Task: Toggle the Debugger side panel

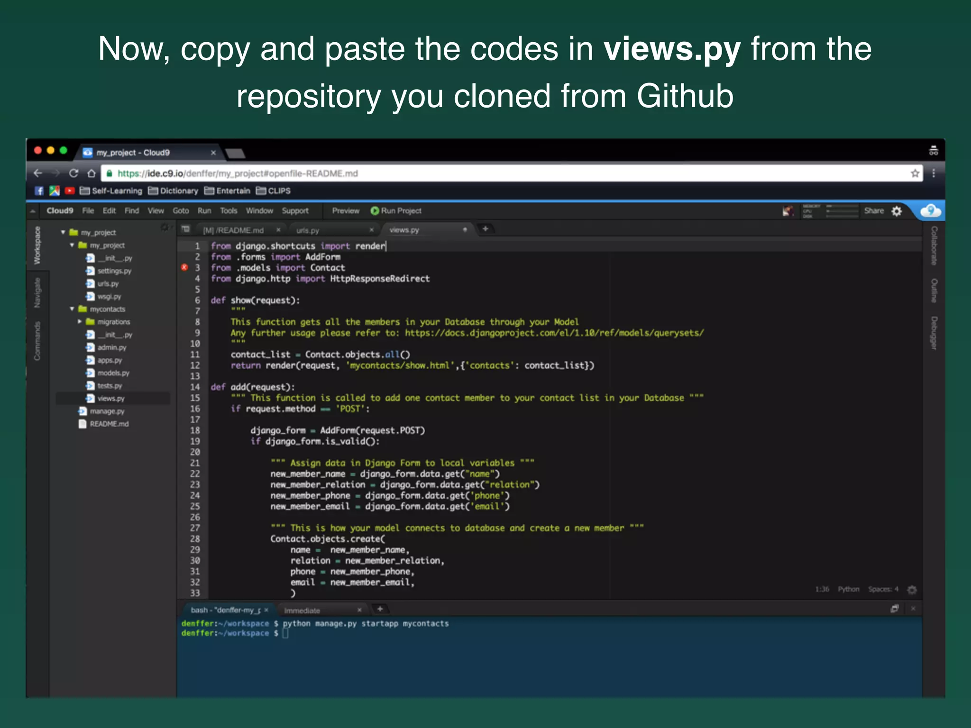Action: (x=934, y=333)
